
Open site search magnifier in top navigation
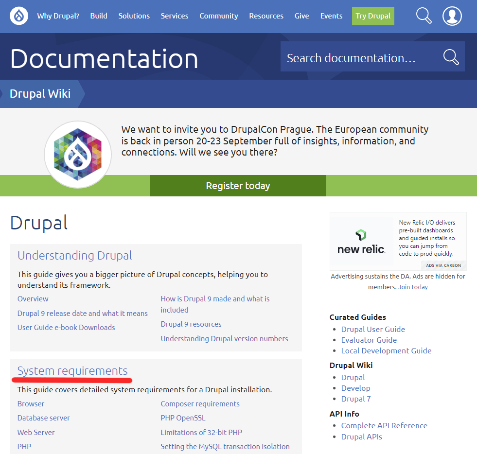(424, 16)
